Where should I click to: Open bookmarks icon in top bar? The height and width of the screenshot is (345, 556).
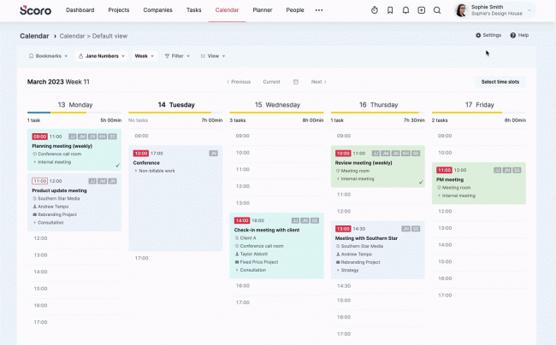[x=390, y=10]
